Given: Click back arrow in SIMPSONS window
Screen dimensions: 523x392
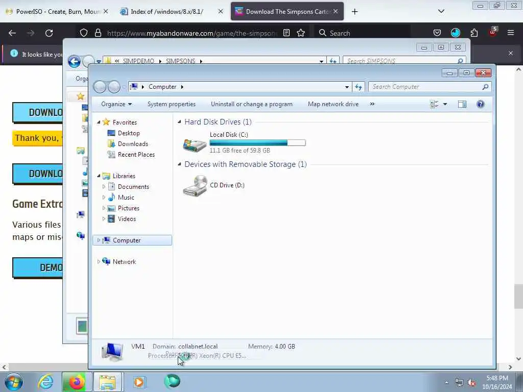Looking at the screenshot, I should coord(74,61).
